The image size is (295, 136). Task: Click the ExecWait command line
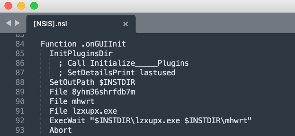[x=151, y=121]
